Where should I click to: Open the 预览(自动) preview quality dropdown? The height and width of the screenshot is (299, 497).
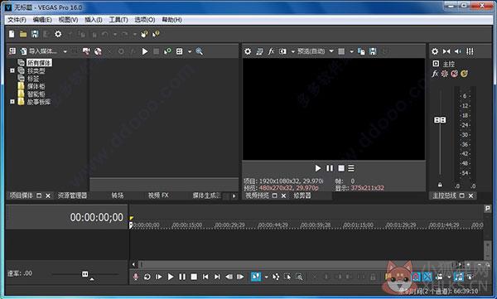316,51
